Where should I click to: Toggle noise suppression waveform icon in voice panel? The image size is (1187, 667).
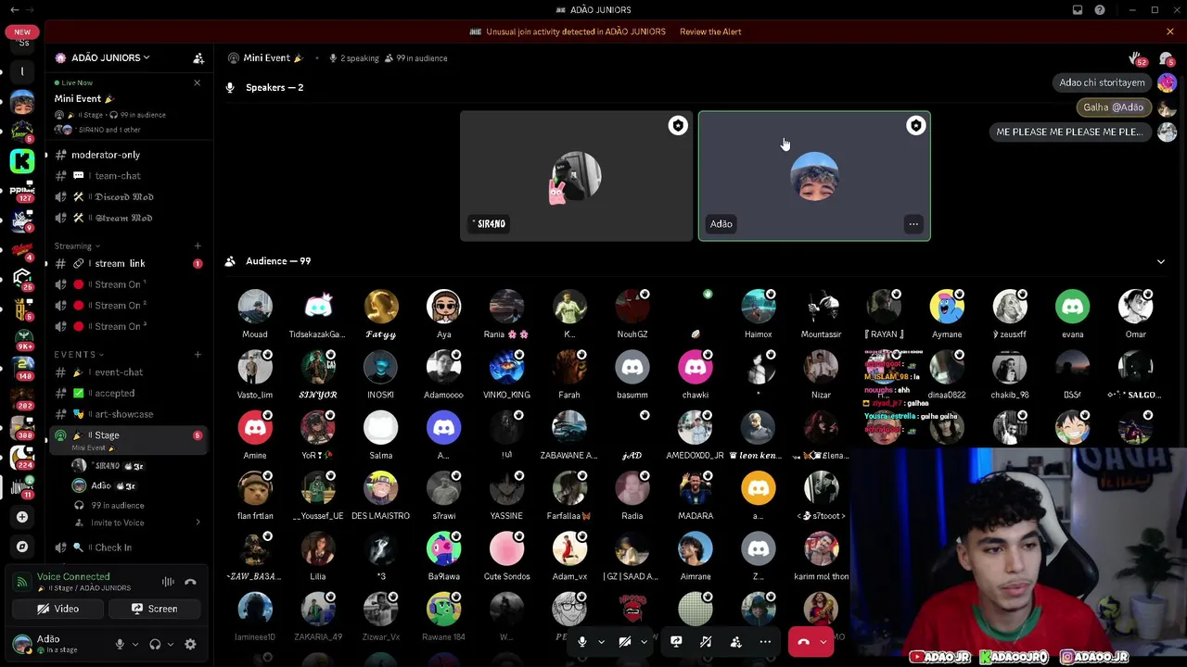pyautogui.click(x=168, y=582)
